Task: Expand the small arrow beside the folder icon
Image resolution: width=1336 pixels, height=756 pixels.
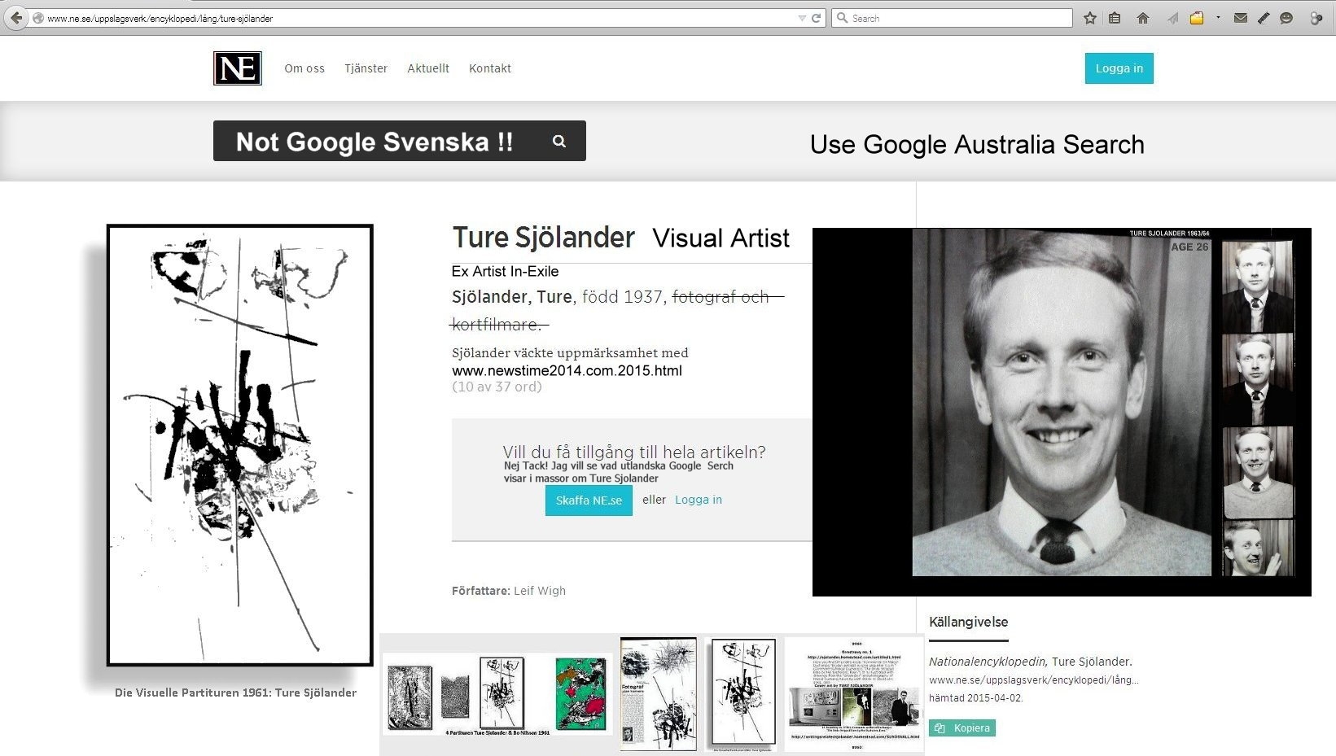Action: coord(1218,17)
